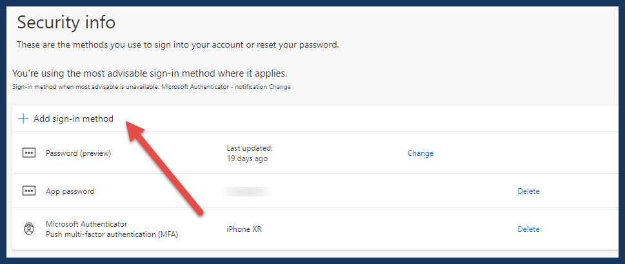Select the 'Microsoft Authenticator' method title
The height and width of the screenshot is (264, 625).
pos(86,224)
